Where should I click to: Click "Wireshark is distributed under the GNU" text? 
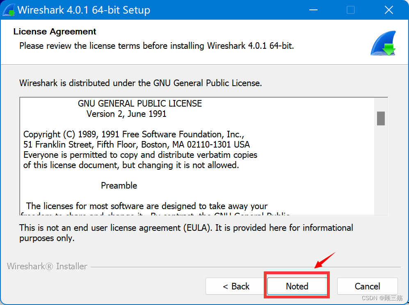[x=141, y=83]
